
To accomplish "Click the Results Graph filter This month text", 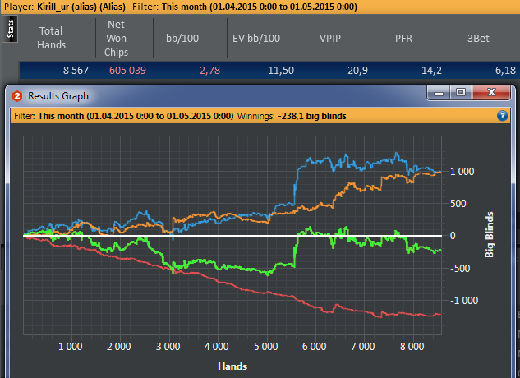I will 136,116.
